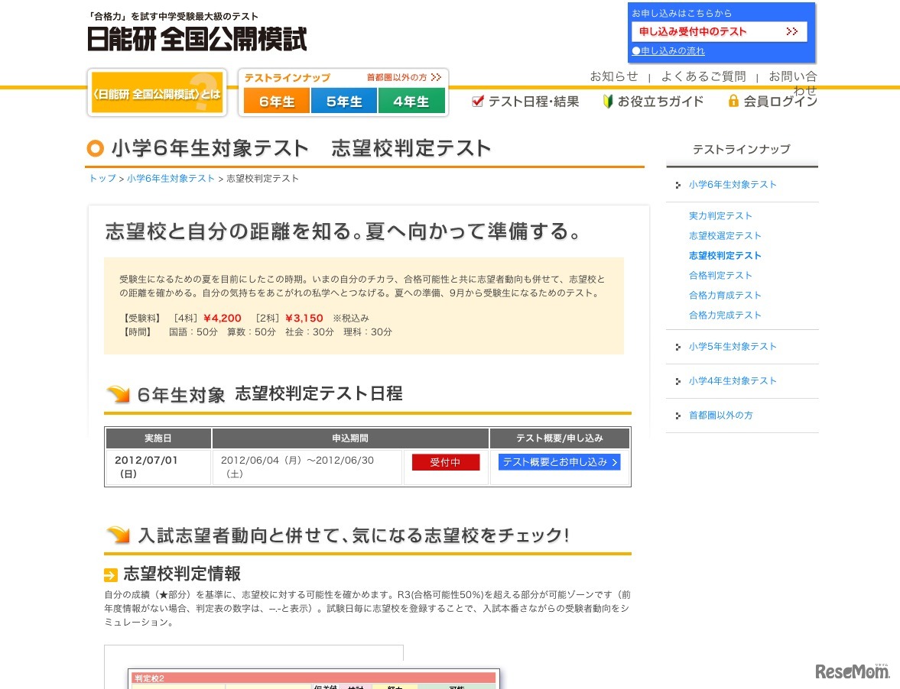This screenshot has width=900, height=689.
Task: Click the arrow icon beside 志望校判定情報
Action: click(111, 574)
